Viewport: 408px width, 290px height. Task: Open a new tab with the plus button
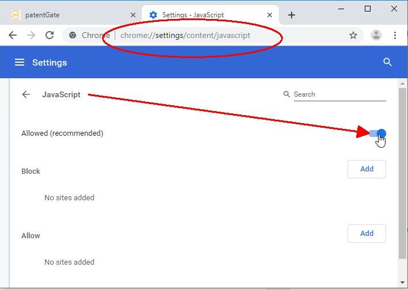click(x=292, y=15)
